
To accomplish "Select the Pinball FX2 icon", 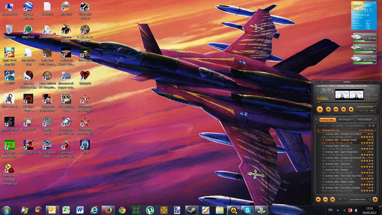I will (28, 124).
